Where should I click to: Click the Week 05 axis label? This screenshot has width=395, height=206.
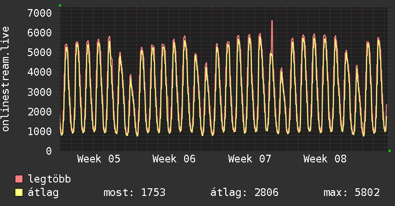(x=99, y=159)
